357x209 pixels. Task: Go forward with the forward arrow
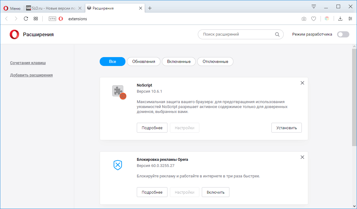pos(16,19)
